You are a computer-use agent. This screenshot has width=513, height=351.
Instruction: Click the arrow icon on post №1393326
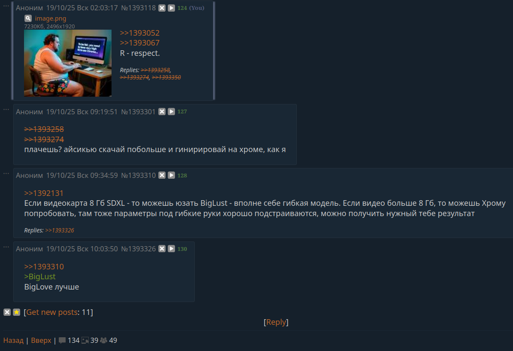click(172, 249)
